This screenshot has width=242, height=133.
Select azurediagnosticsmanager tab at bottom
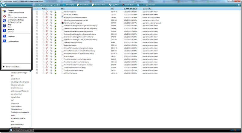tap(22, 130)
